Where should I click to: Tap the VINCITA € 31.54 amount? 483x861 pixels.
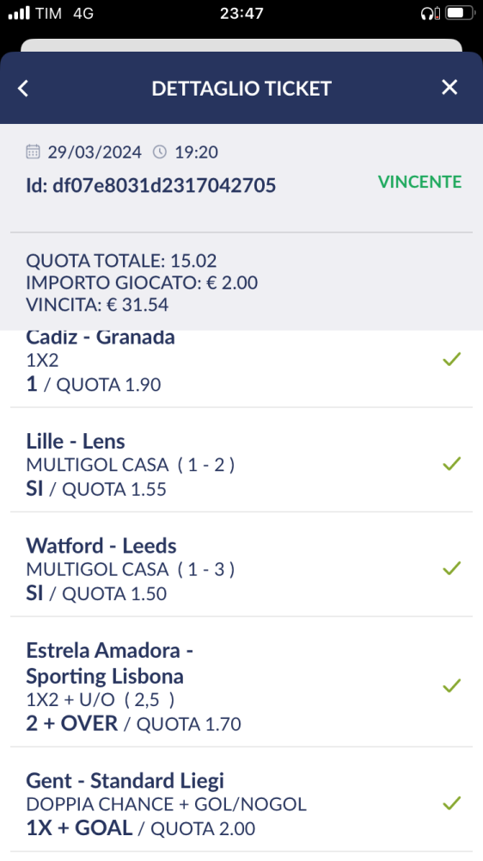click(x=97, y=304)
